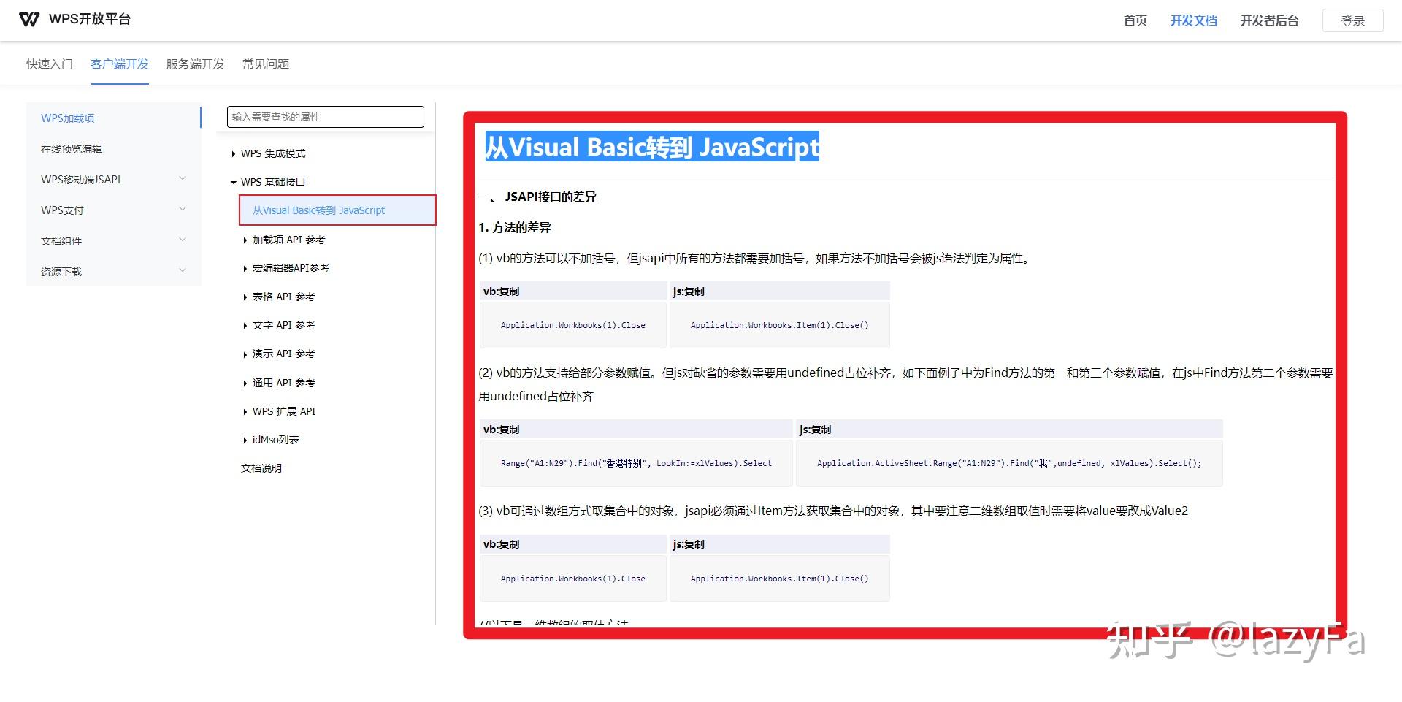This screenshot has width=1402, height=702.
Task: Expand the WPS移动端JSAPI section
Action: (113, 179)
